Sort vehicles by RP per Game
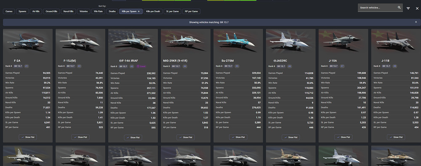The width and height of the screenshot is (421, 166). (191, 11)
